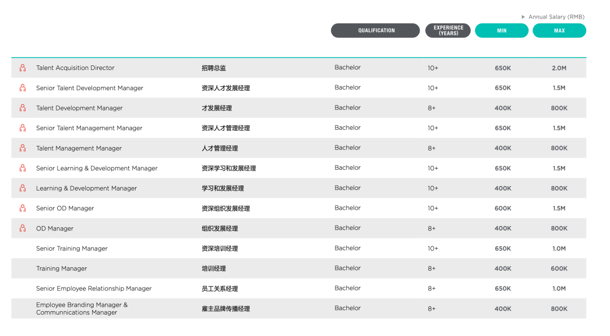
Task: Click the 600K maximum salary for Training Manager
Action: pyautogui.click(x=559, y=268)
